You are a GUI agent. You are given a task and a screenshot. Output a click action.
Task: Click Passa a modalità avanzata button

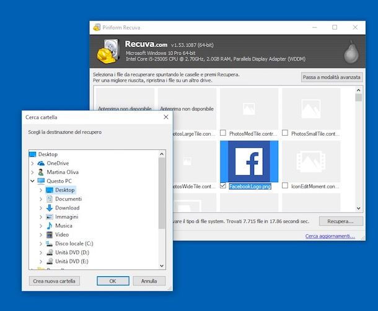(332, 77)
